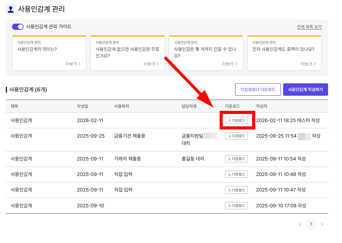The height and width of the screenshot is (243, 342).
Task: Download the 금융기관 제출용 seal document
Action: click(236, 136)
